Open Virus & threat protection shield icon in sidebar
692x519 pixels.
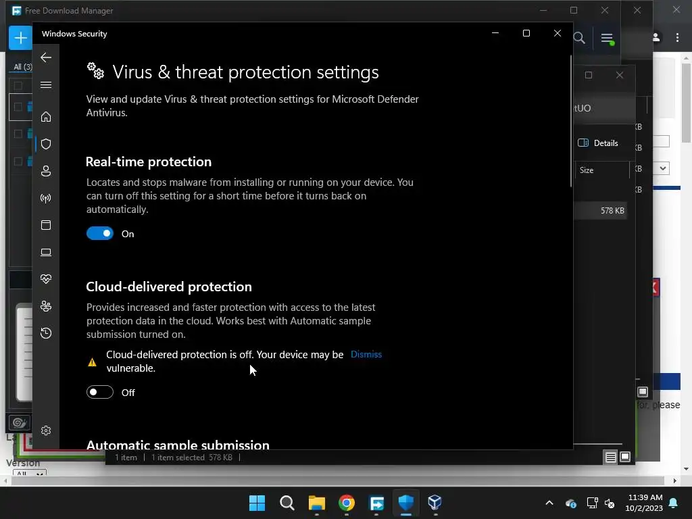[x=46, y=144]
